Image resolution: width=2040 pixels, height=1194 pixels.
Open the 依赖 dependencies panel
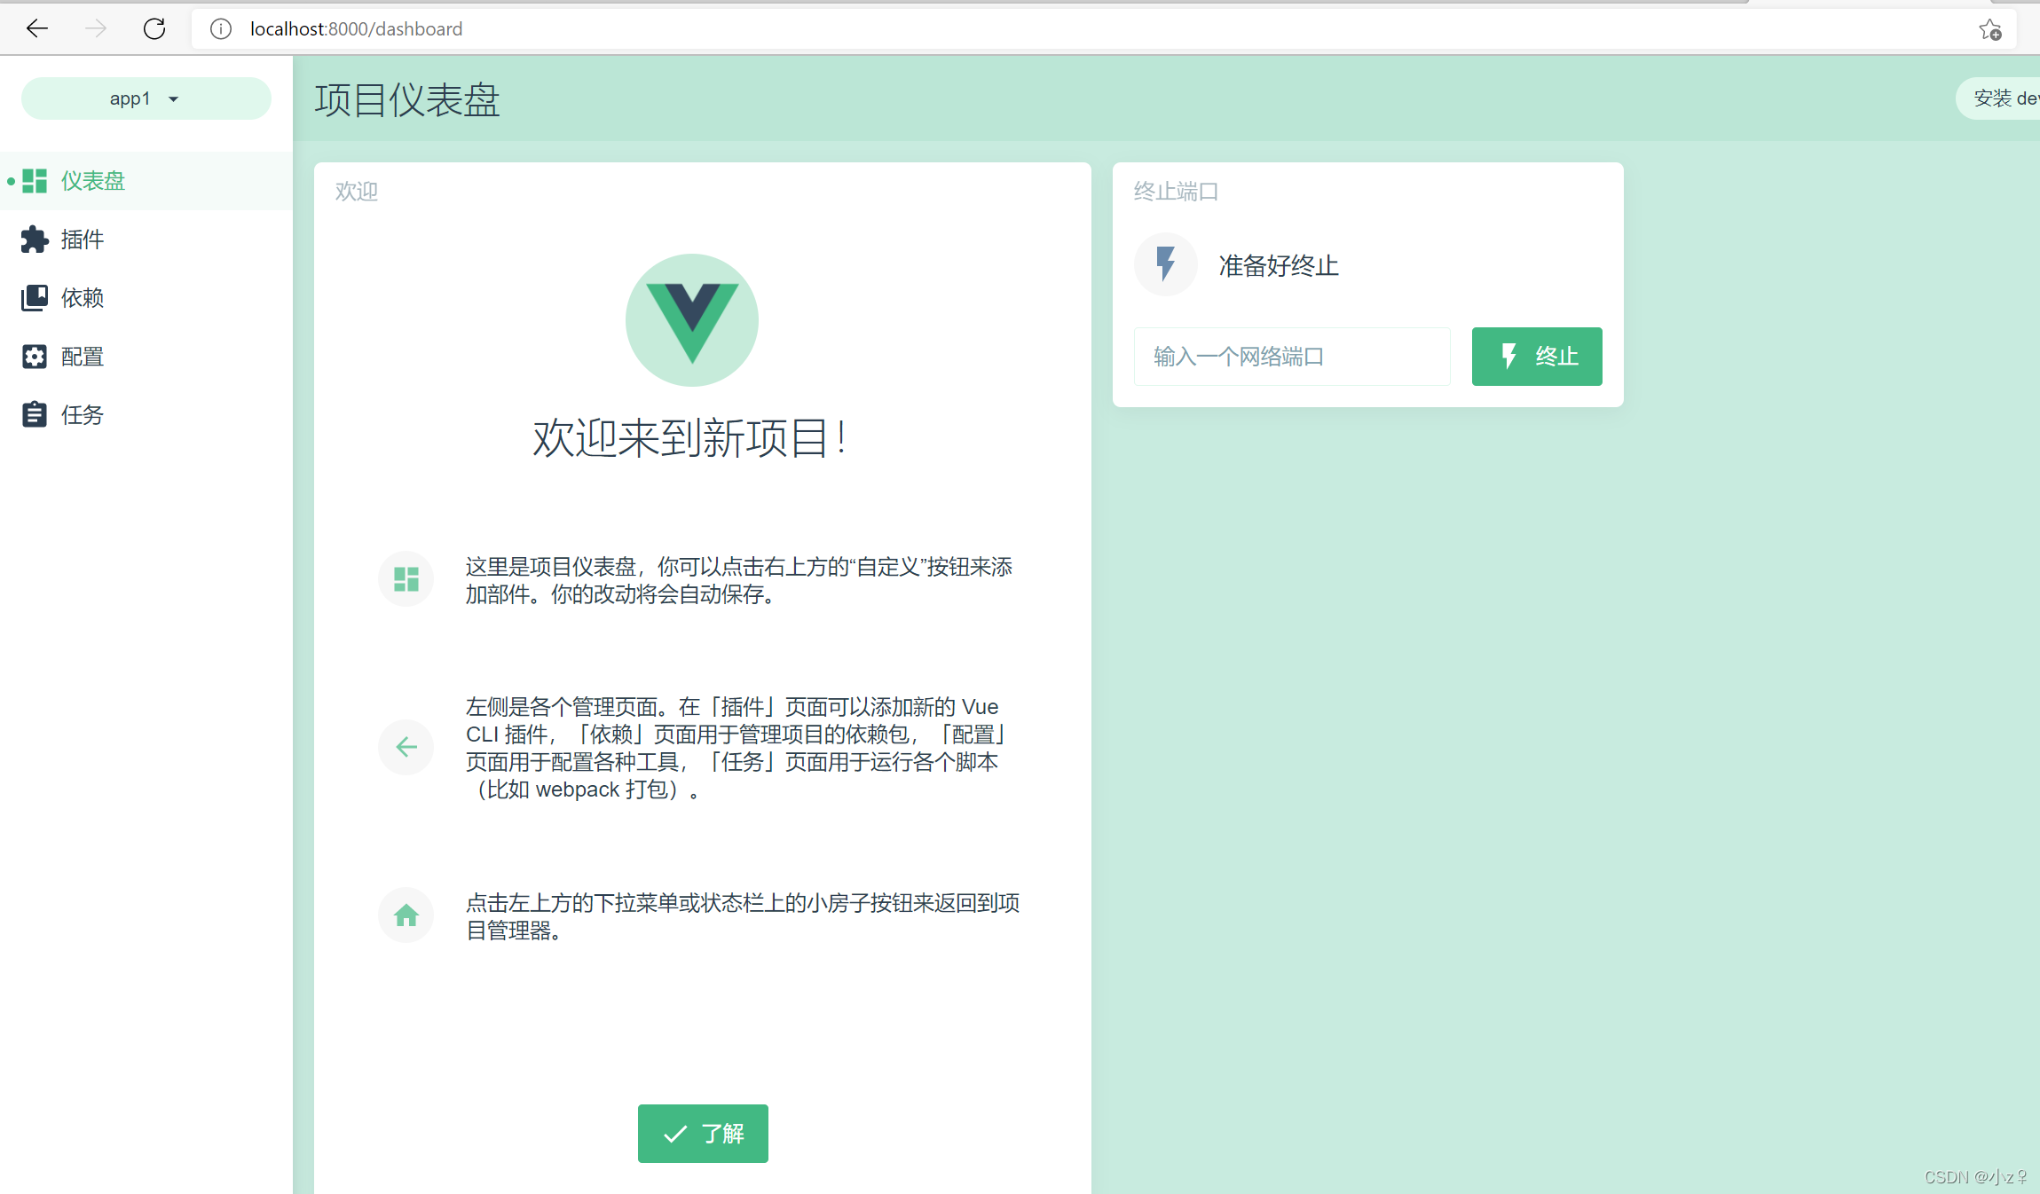click(35, 297)
